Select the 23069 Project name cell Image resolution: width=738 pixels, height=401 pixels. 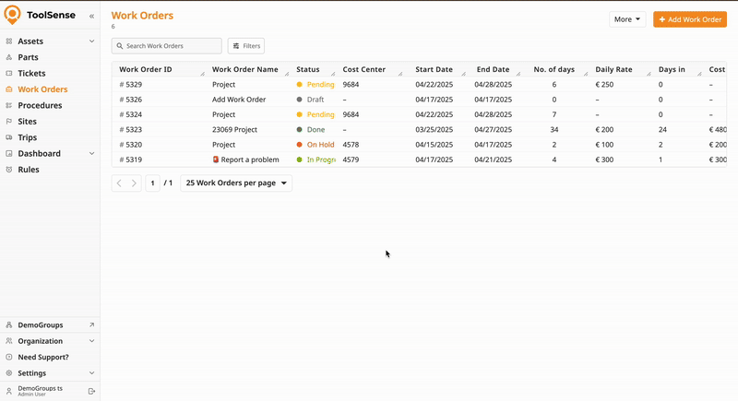pyautogui.click(x=235, y=130)
